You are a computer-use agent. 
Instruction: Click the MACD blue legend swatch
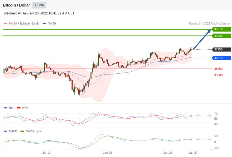(x=5, y=131)
